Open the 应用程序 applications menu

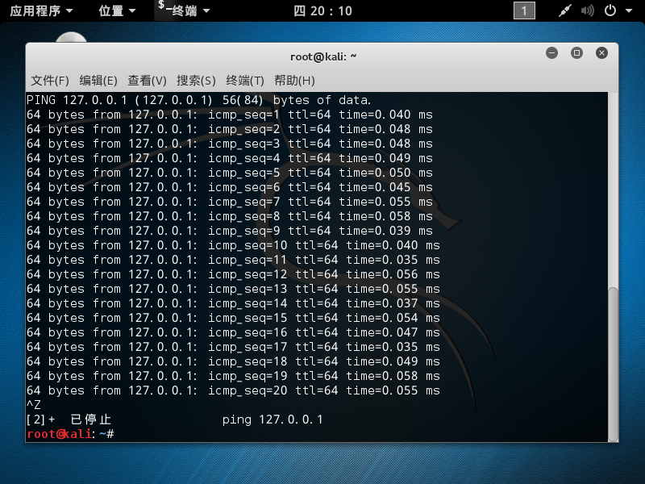(x=41, y=10)
